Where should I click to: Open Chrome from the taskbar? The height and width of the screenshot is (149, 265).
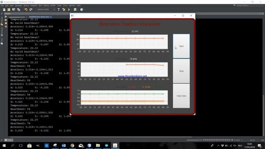pos(72,145)
